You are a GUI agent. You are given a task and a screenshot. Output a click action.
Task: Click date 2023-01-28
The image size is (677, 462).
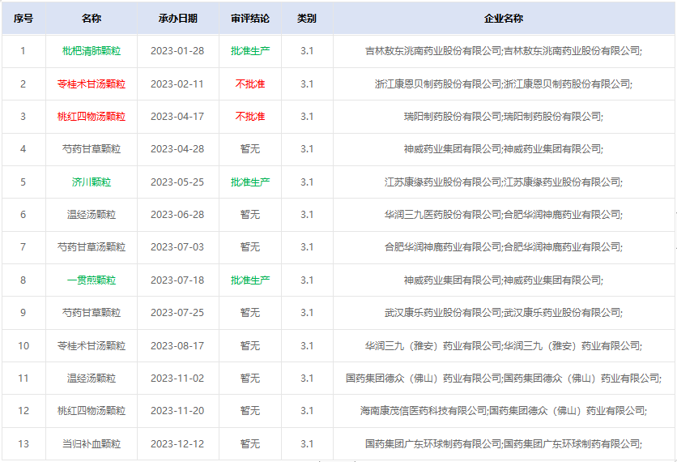click(x=177, y=51)
